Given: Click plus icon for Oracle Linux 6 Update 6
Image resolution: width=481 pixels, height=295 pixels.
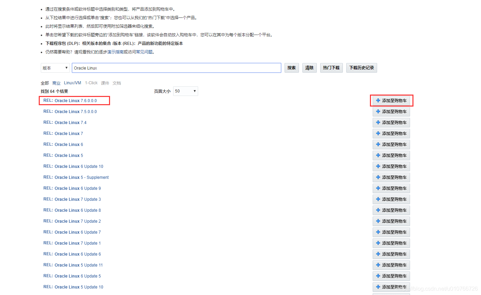Looking at the screenshot, I should tap(378, 254).
